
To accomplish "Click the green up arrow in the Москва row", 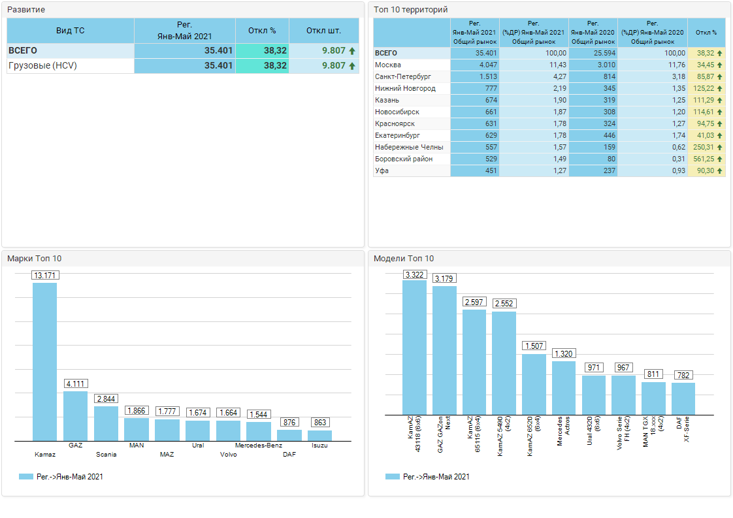I will click(720, 65).
